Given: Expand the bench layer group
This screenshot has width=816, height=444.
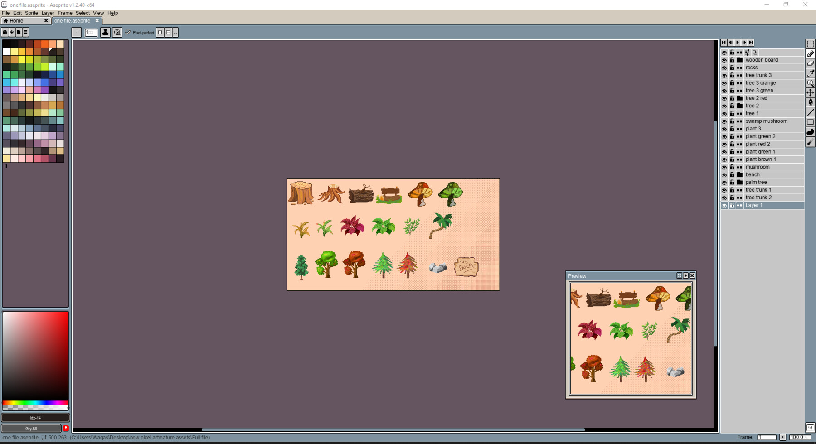Looking at the screenshot, I should [739, 174].
